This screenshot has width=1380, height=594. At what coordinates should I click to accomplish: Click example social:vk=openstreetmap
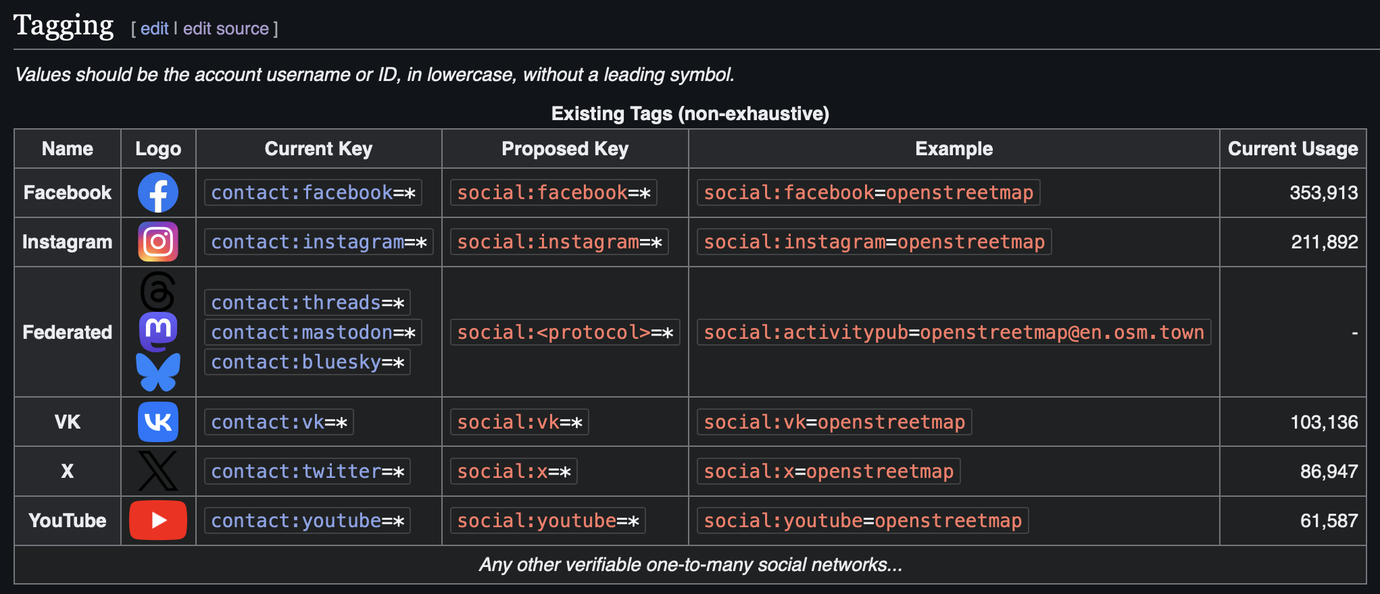click(835, 422)
